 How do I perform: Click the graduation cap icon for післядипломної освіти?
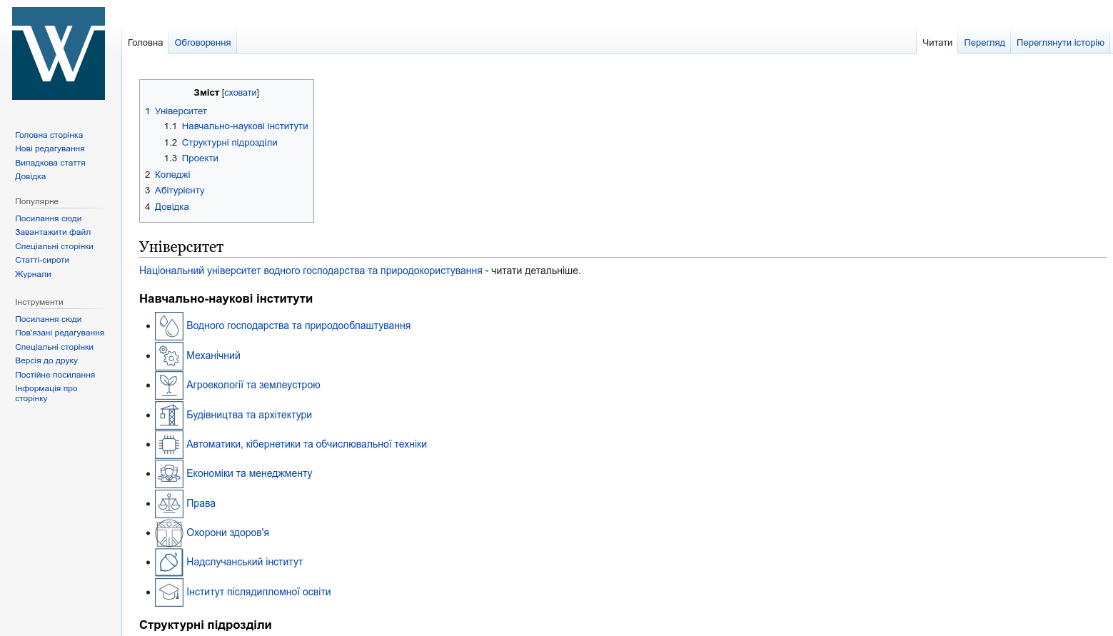(168, 592)
